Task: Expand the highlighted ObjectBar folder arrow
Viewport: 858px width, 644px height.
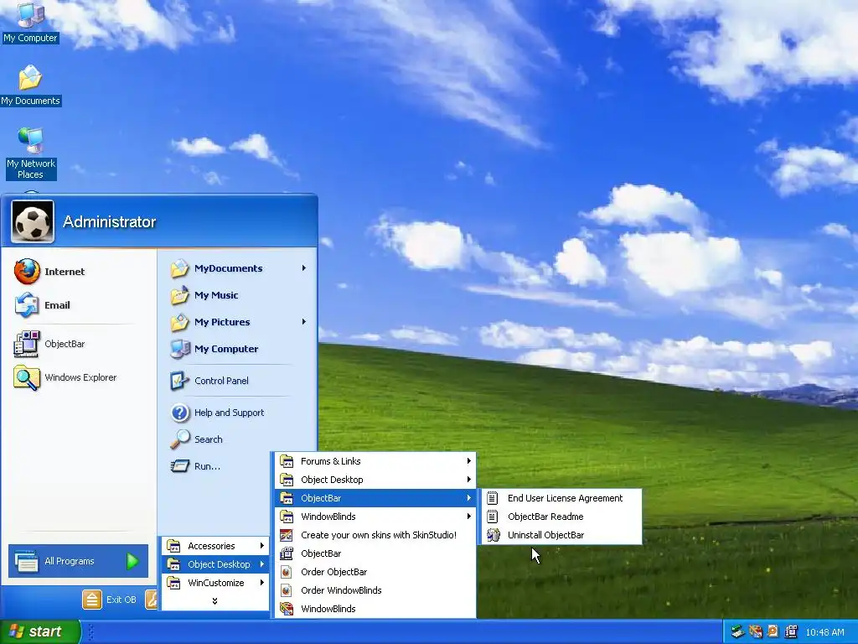Action: 469,498
